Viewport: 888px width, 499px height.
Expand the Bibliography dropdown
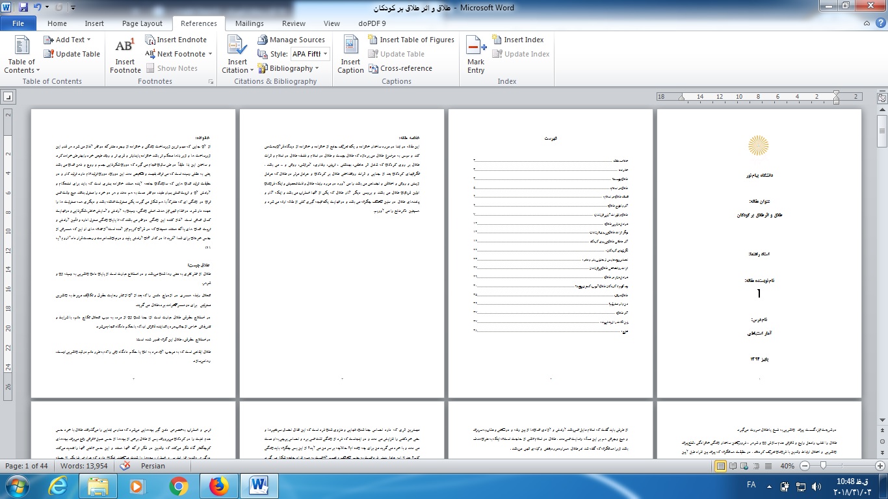(x=316, y=68)
